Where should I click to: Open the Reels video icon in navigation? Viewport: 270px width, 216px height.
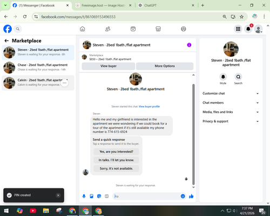(133, 29)
